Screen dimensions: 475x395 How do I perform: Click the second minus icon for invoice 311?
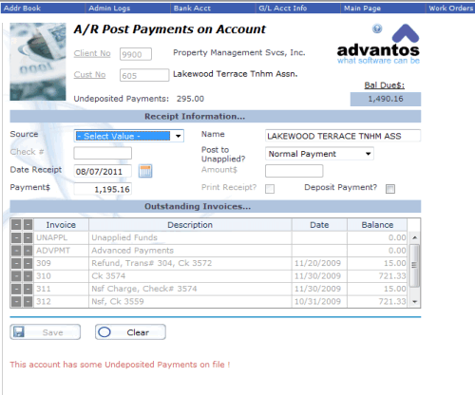coord(28,289)
